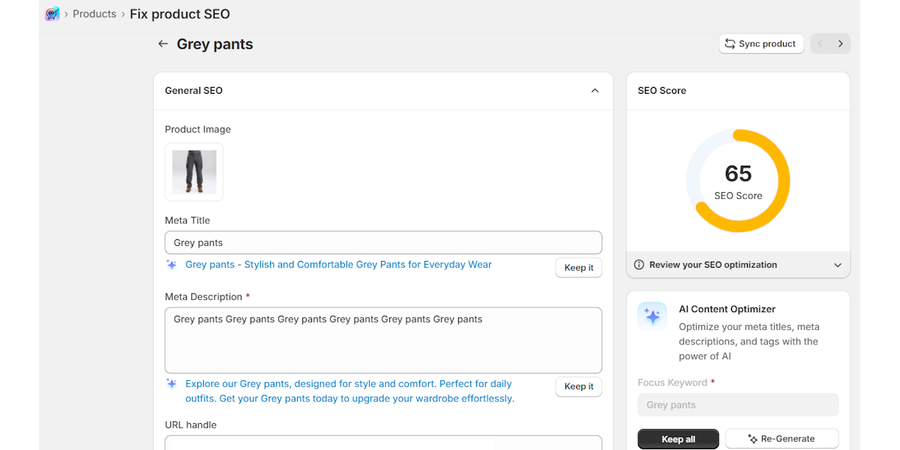Viewport: 900px width, 450px height.
Task: Click the Focus Keyword field
Action: tap(738, 405)
